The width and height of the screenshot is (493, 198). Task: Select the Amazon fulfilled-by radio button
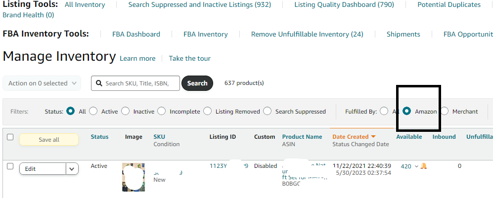pos(407,111)
